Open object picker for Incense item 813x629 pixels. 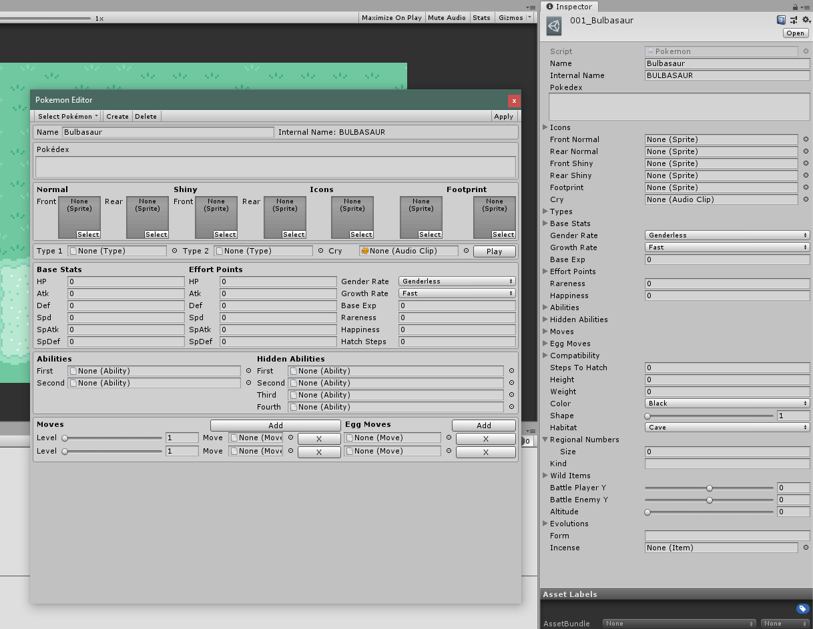[x=806, y=548]
